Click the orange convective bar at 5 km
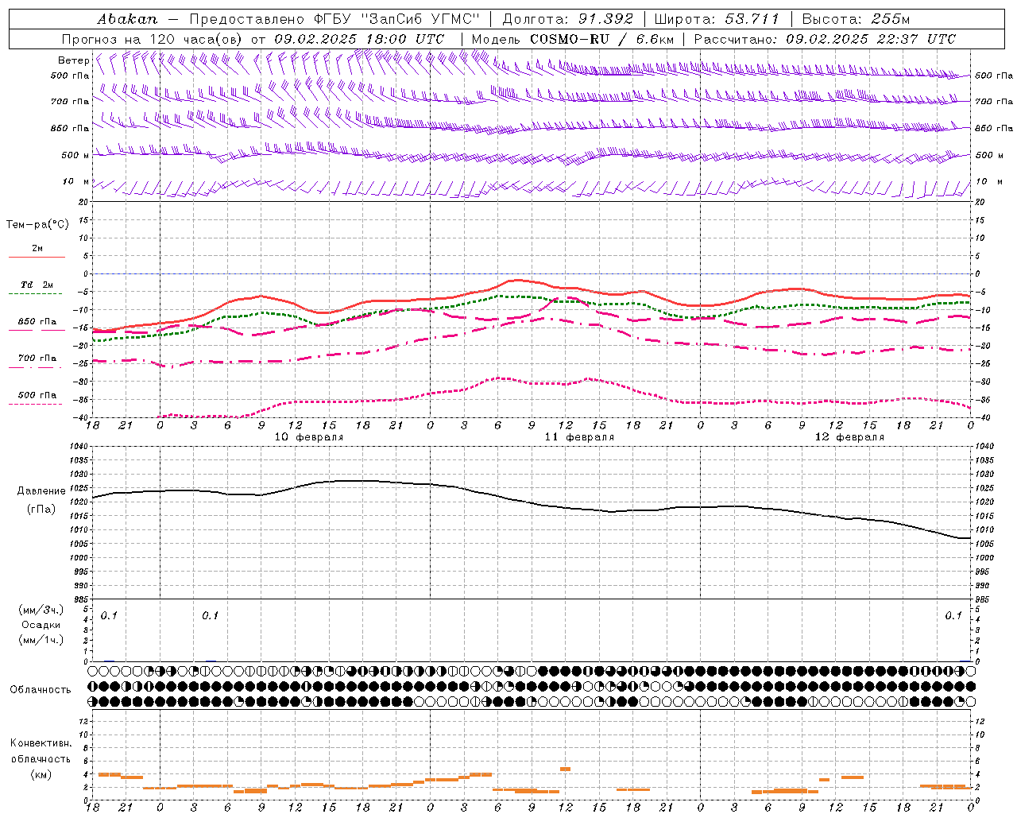 coord(566,769)
